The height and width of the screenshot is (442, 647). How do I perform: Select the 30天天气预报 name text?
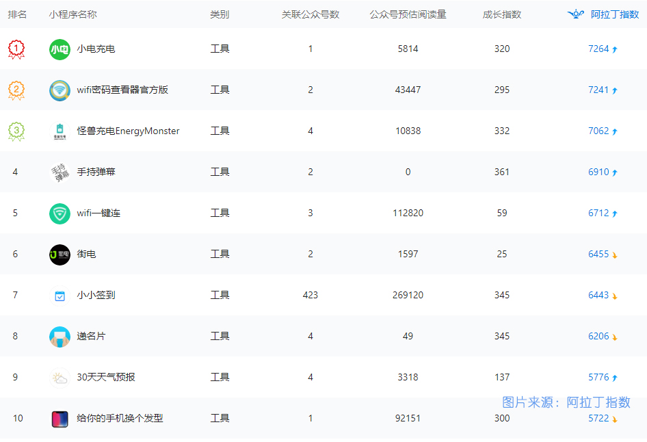[x=106, y=377]
